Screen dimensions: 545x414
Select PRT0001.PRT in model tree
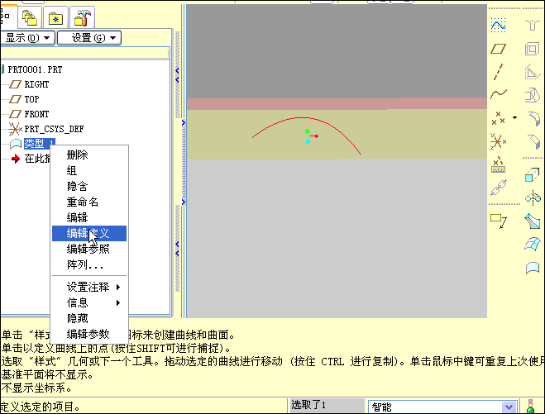(35, 69)
